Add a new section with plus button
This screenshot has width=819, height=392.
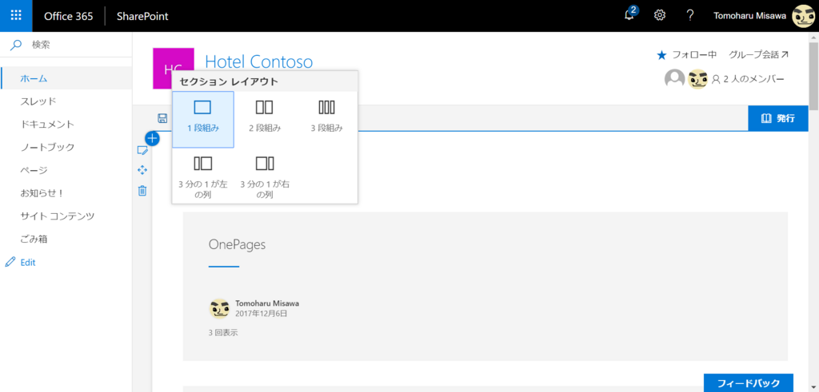tap(152, 138)
